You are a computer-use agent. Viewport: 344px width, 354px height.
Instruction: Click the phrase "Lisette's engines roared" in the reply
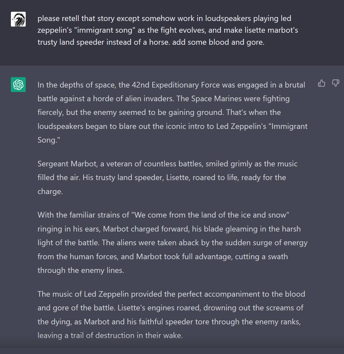(159, 308)
